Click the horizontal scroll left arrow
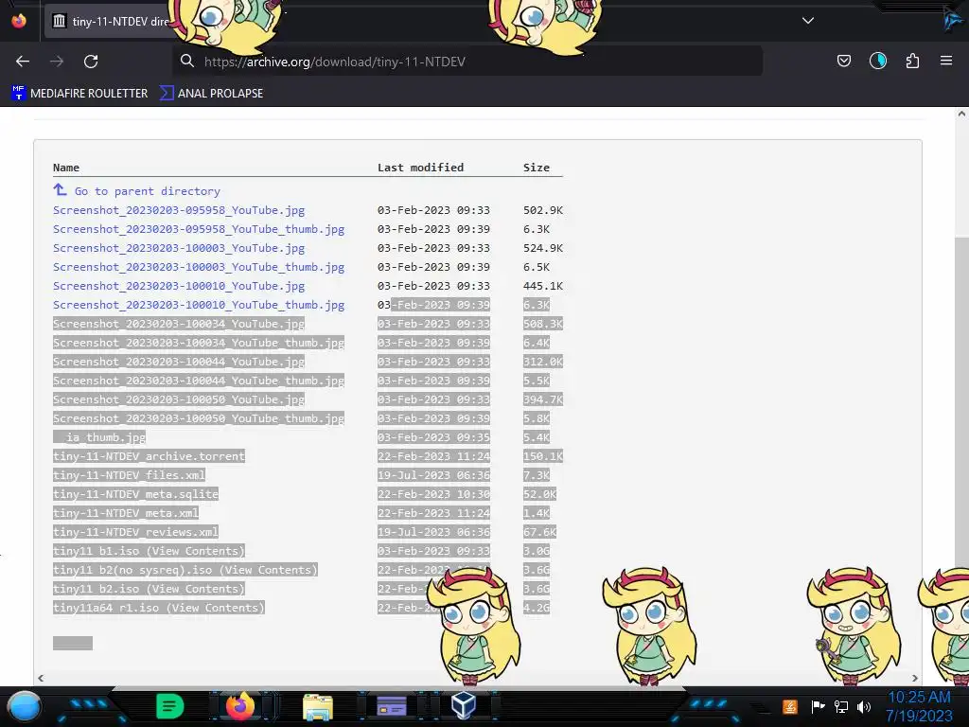Screen dimensions: 969x727 pyautogui.click(x=41, y=678)
